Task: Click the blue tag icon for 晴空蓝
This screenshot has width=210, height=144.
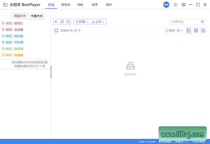Action: click(x=3, y=36)
